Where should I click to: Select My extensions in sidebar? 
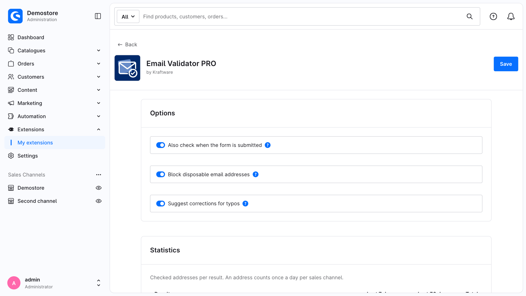click(x=55, y=143)
